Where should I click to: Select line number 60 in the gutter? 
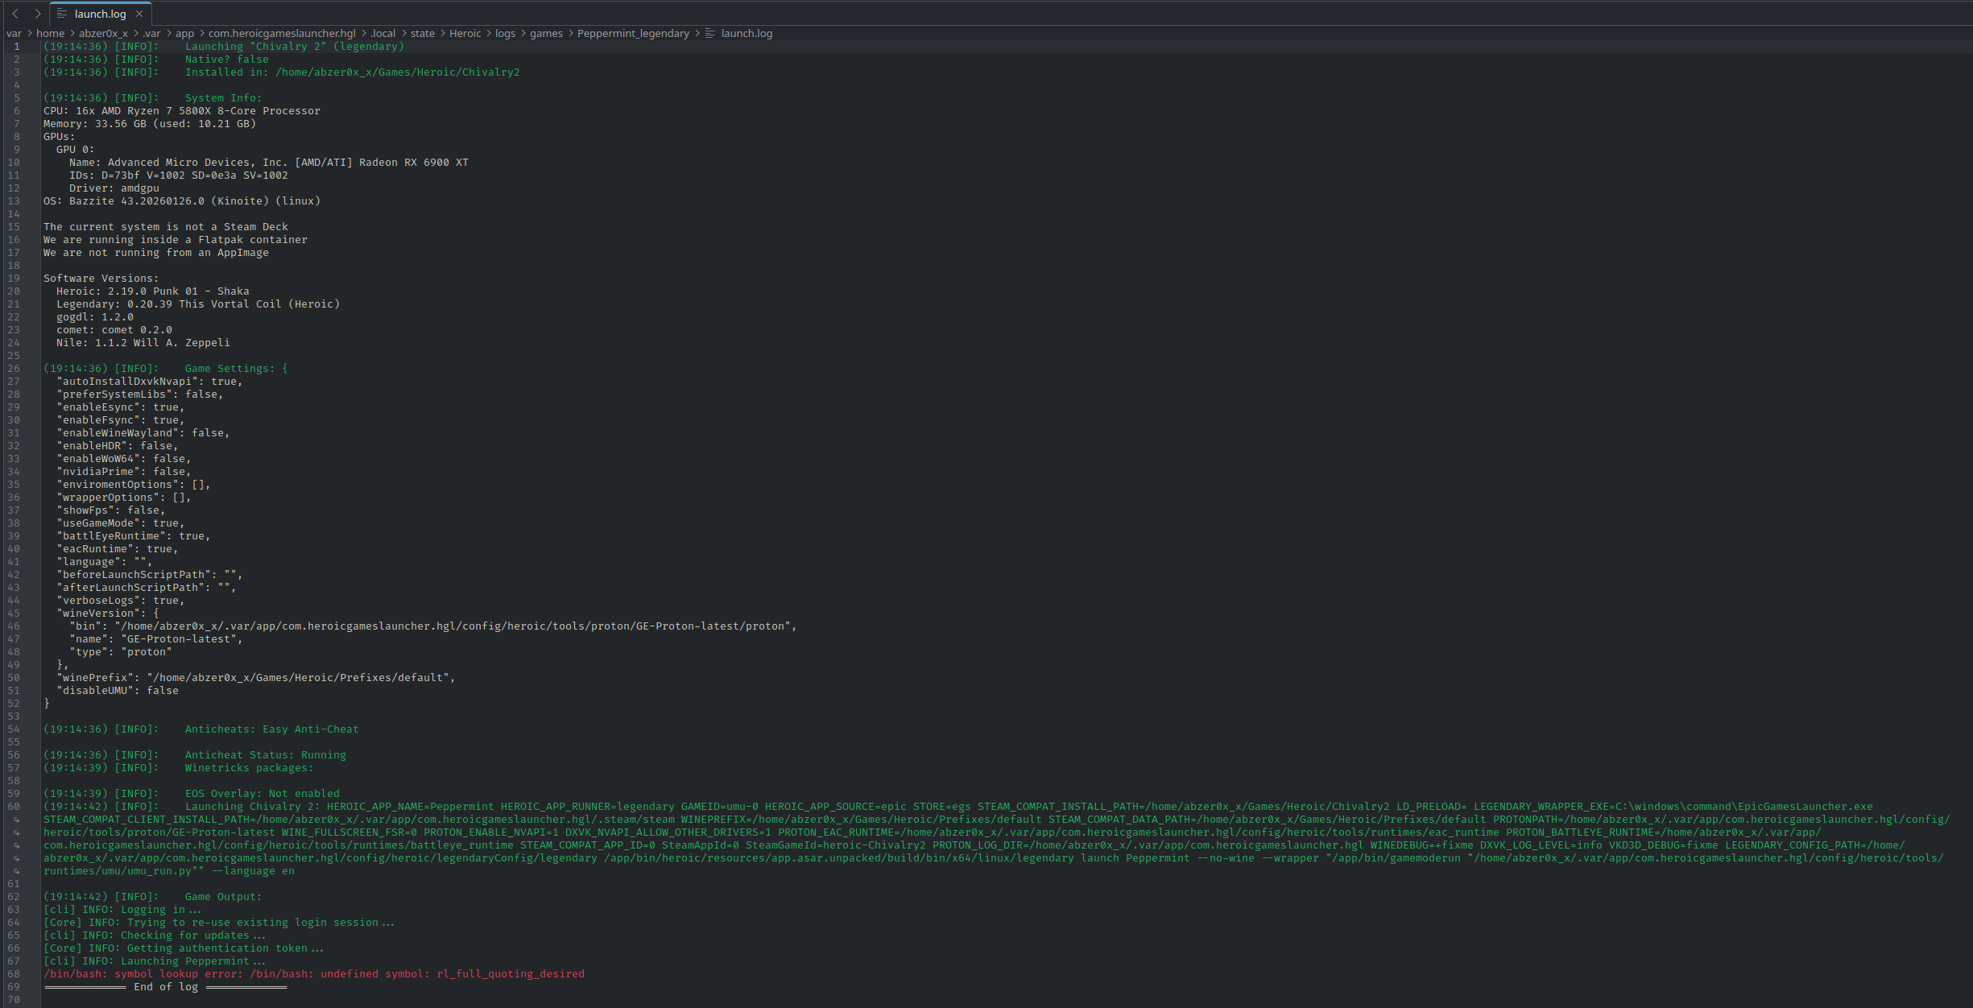tap(16, 806)
